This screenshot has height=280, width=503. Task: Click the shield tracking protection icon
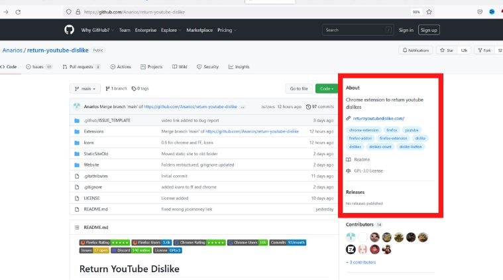pos(69,12)
